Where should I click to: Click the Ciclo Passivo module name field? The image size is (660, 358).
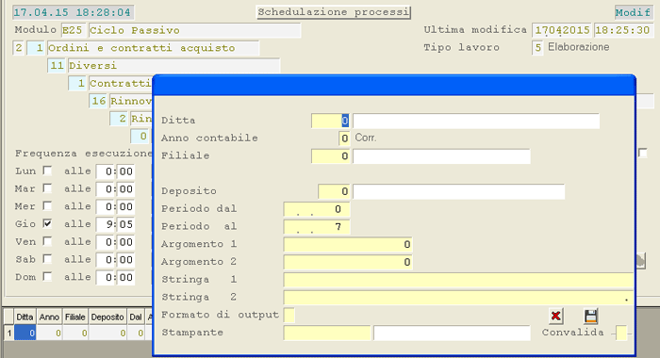[194, 30]
